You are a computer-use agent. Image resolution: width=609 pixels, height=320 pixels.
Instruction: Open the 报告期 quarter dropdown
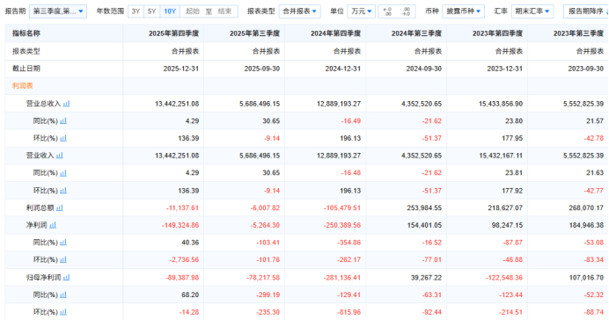pos(58,11)
